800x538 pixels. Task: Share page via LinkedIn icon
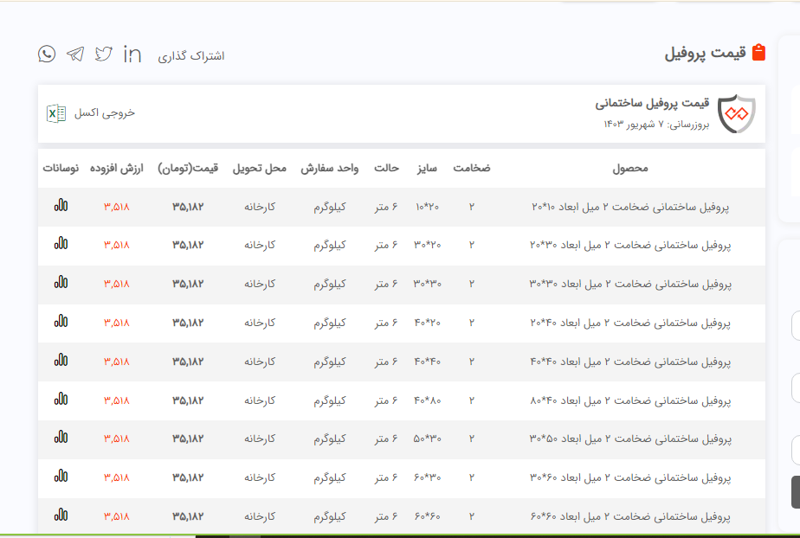[132, 54]
